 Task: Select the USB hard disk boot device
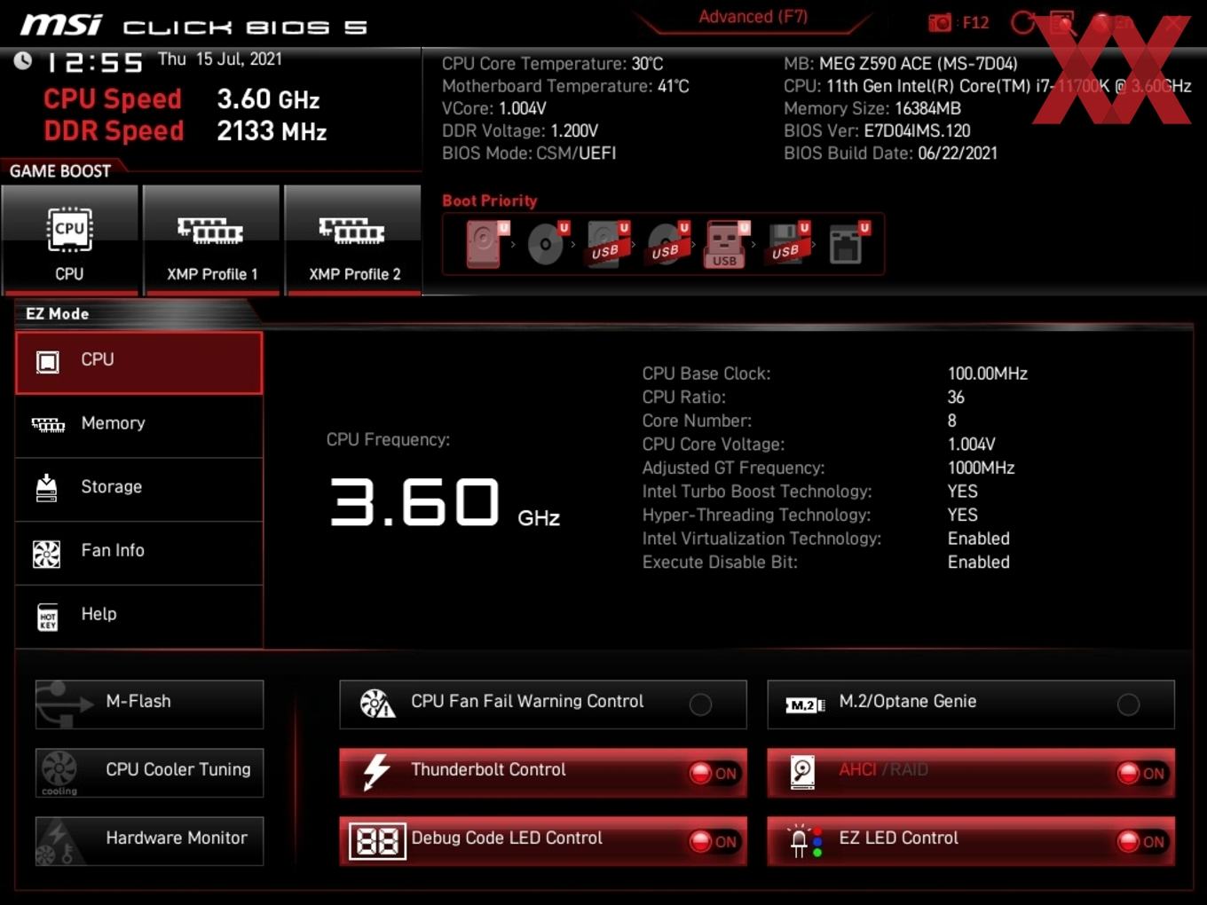(607, 244)
